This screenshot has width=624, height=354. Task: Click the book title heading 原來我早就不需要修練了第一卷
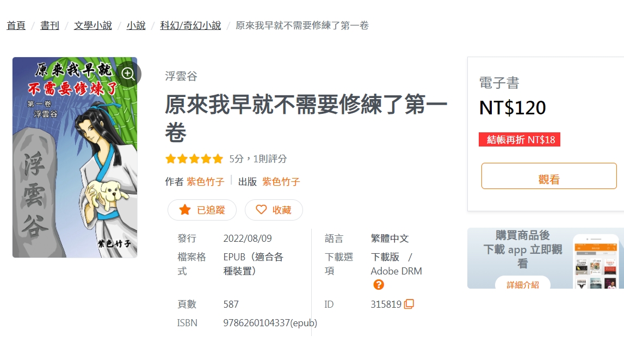pos(306,118)
